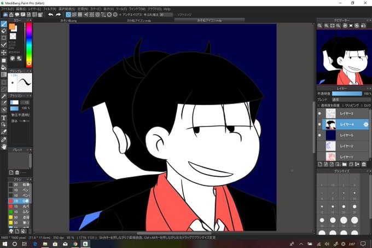Select the Brush tool in left toolbar
The width and height of the screenshot is (372, 248).
[x=4, y=24]
